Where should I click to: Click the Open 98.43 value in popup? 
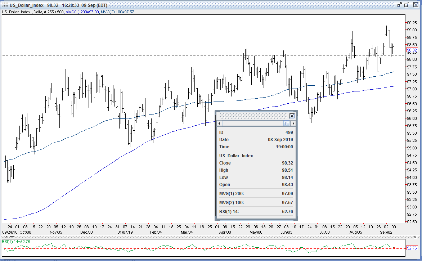click(x=287, y=185)
